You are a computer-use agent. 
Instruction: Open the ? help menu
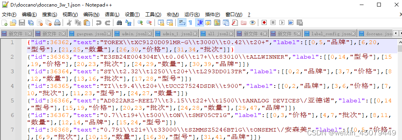tap(249, 15)
